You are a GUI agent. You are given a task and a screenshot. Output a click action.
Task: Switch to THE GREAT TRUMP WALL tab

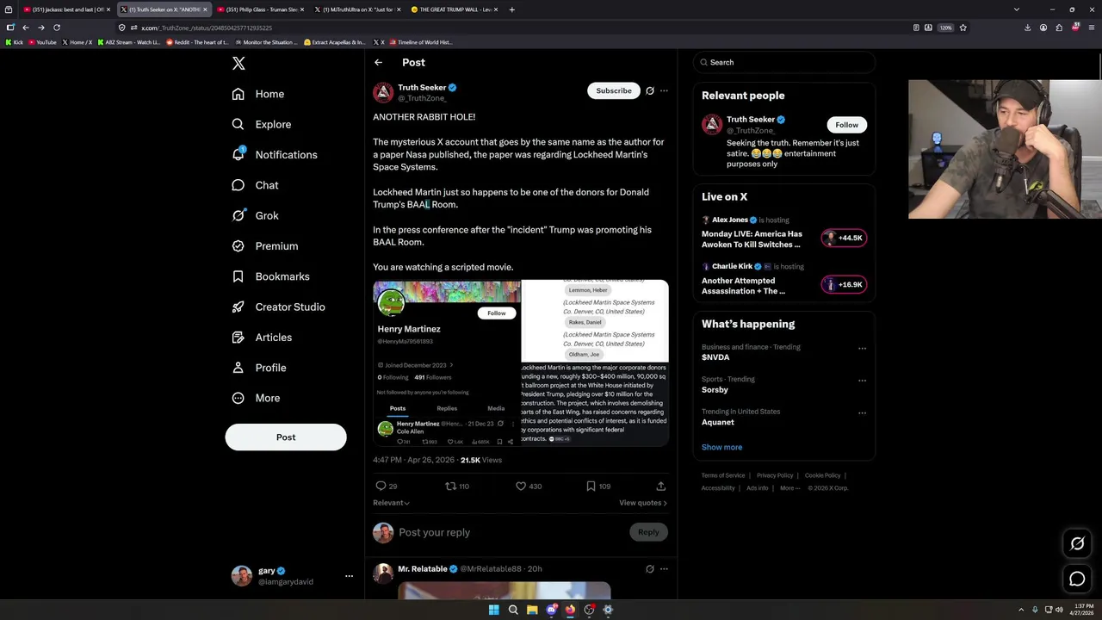coord(455,9)
